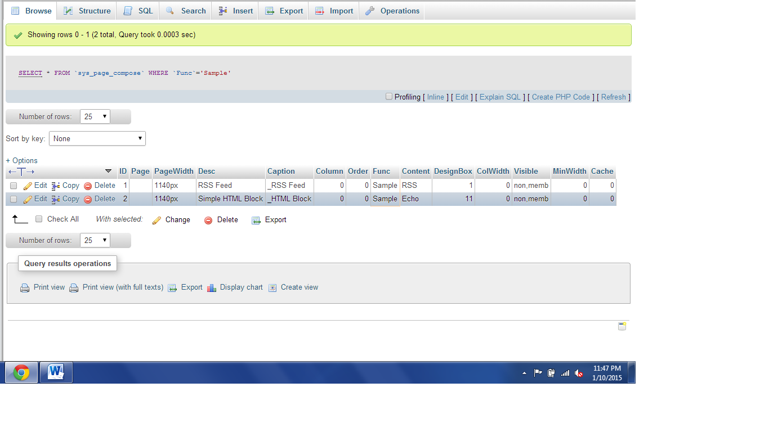Sort by the PageWidth column header
The width and height of the screenshot is (769, 432).
click(x=174, y=171)
